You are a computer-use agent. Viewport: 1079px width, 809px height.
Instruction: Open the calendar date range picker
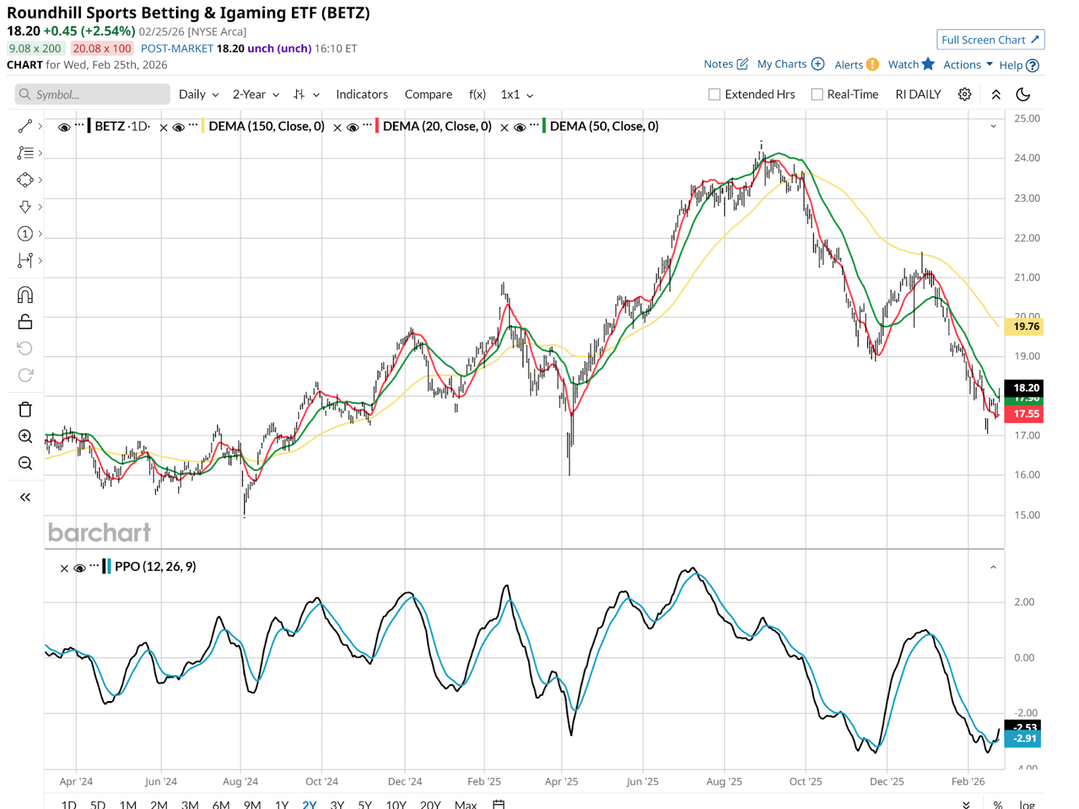coord(498,804)
